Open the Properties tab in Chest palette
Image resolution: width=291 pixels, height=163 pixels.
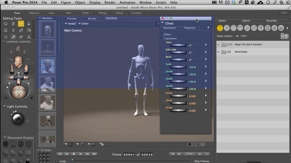tap(190, 28)
